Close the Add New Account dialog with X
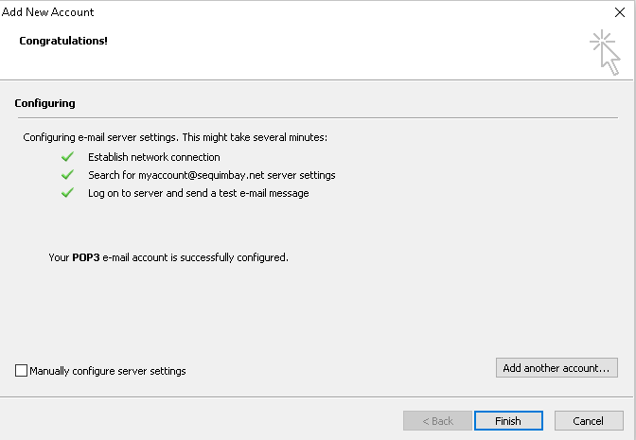 coord(619,12)
